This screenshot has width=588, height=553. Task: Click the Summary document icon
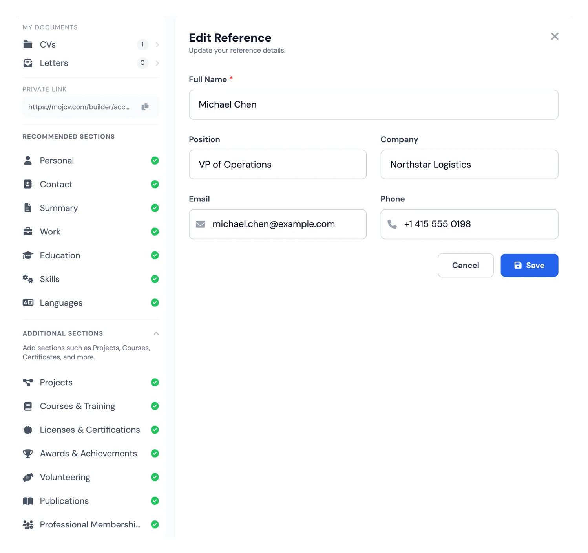28,208
